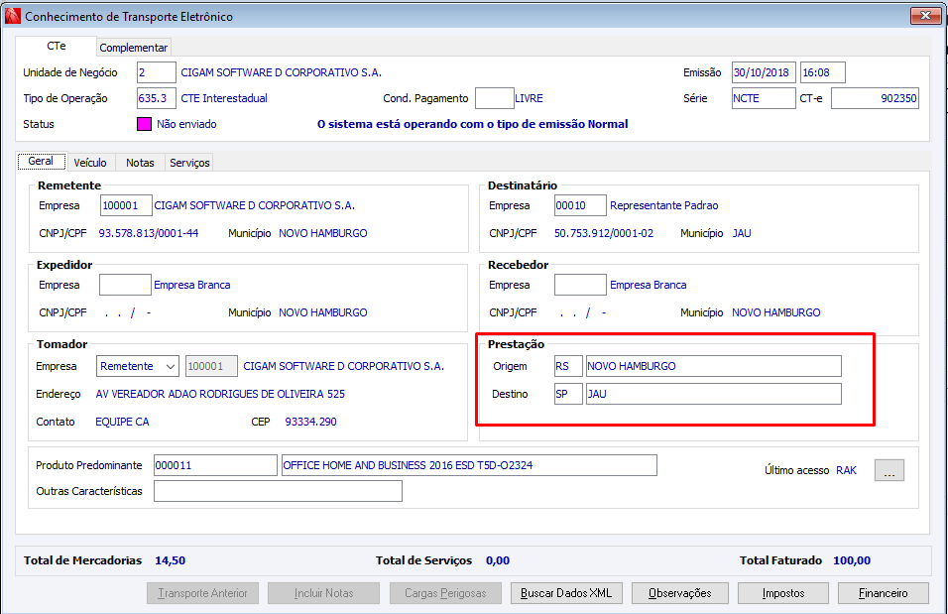Image resolution: width=948 pixels, height=614 pixels.
Task: Click the Total de Serviços value 0,00
Action: point(498,560)
